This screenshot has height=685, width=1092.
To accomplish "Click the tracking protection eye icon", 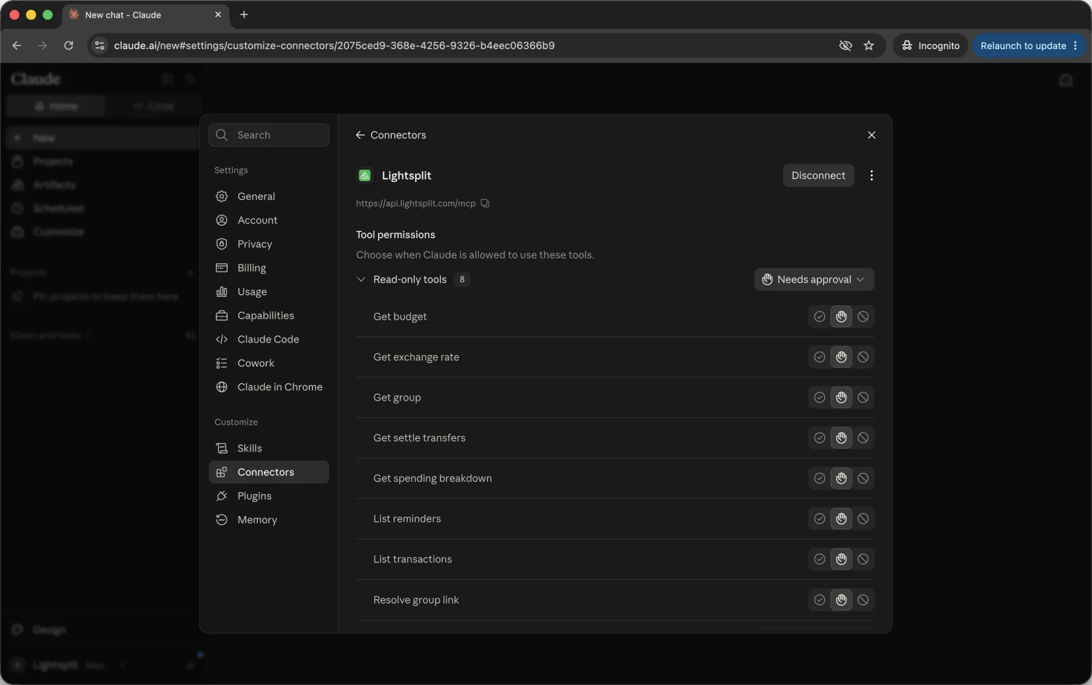I will coord(845,45).
